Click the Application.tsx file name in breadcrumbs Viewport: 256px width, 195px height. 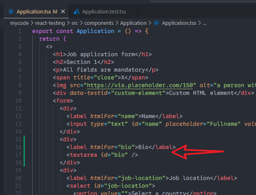click(x=179, y=23)
